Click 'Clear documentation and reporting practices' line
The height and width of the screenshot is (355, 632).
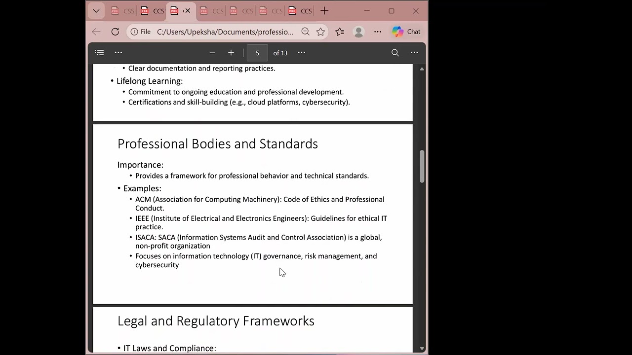pyautogui.click(x=202, y=69)
